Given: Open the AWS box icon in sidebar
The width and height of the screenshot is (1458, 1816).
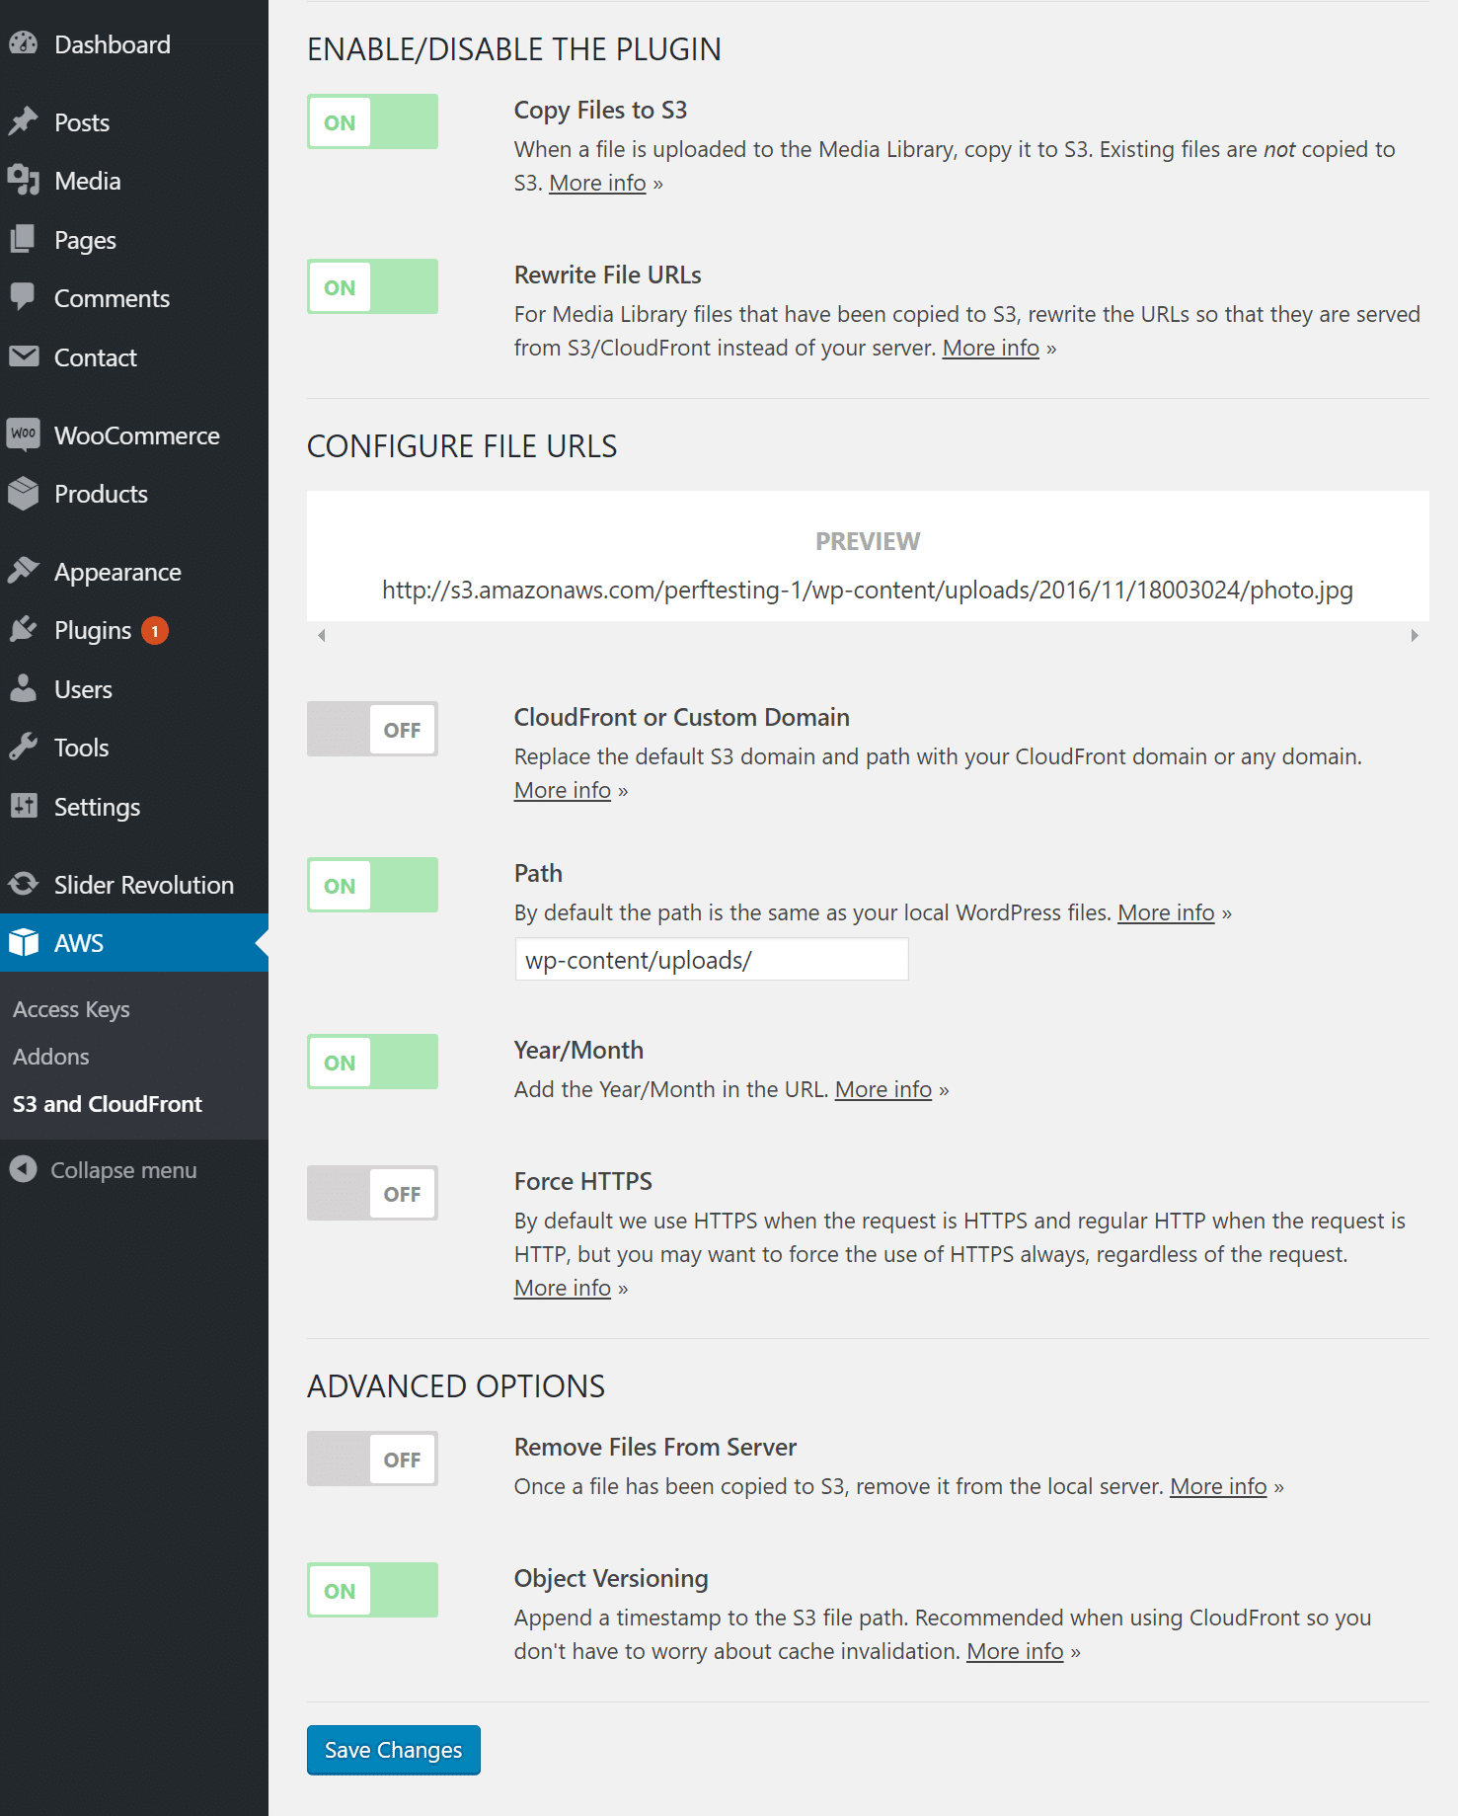Looking at the screenshot, I should pos(23,942).
